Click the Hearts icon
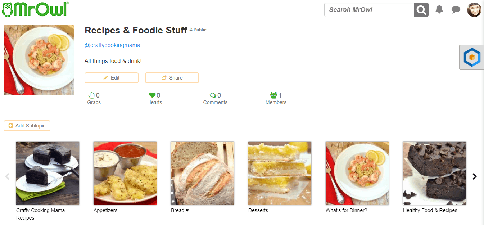 click(x=152, y=95)
